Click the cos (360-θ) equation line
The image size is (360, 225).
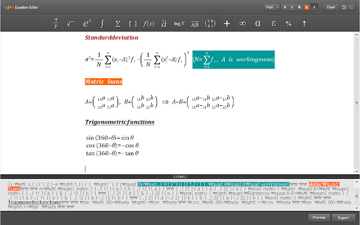pyautogui.click(x=112, y=146)
